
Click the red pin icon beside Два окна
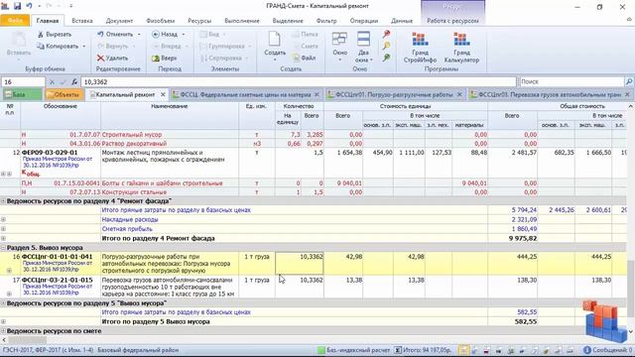pyautogui.click(x=386, y=35)
